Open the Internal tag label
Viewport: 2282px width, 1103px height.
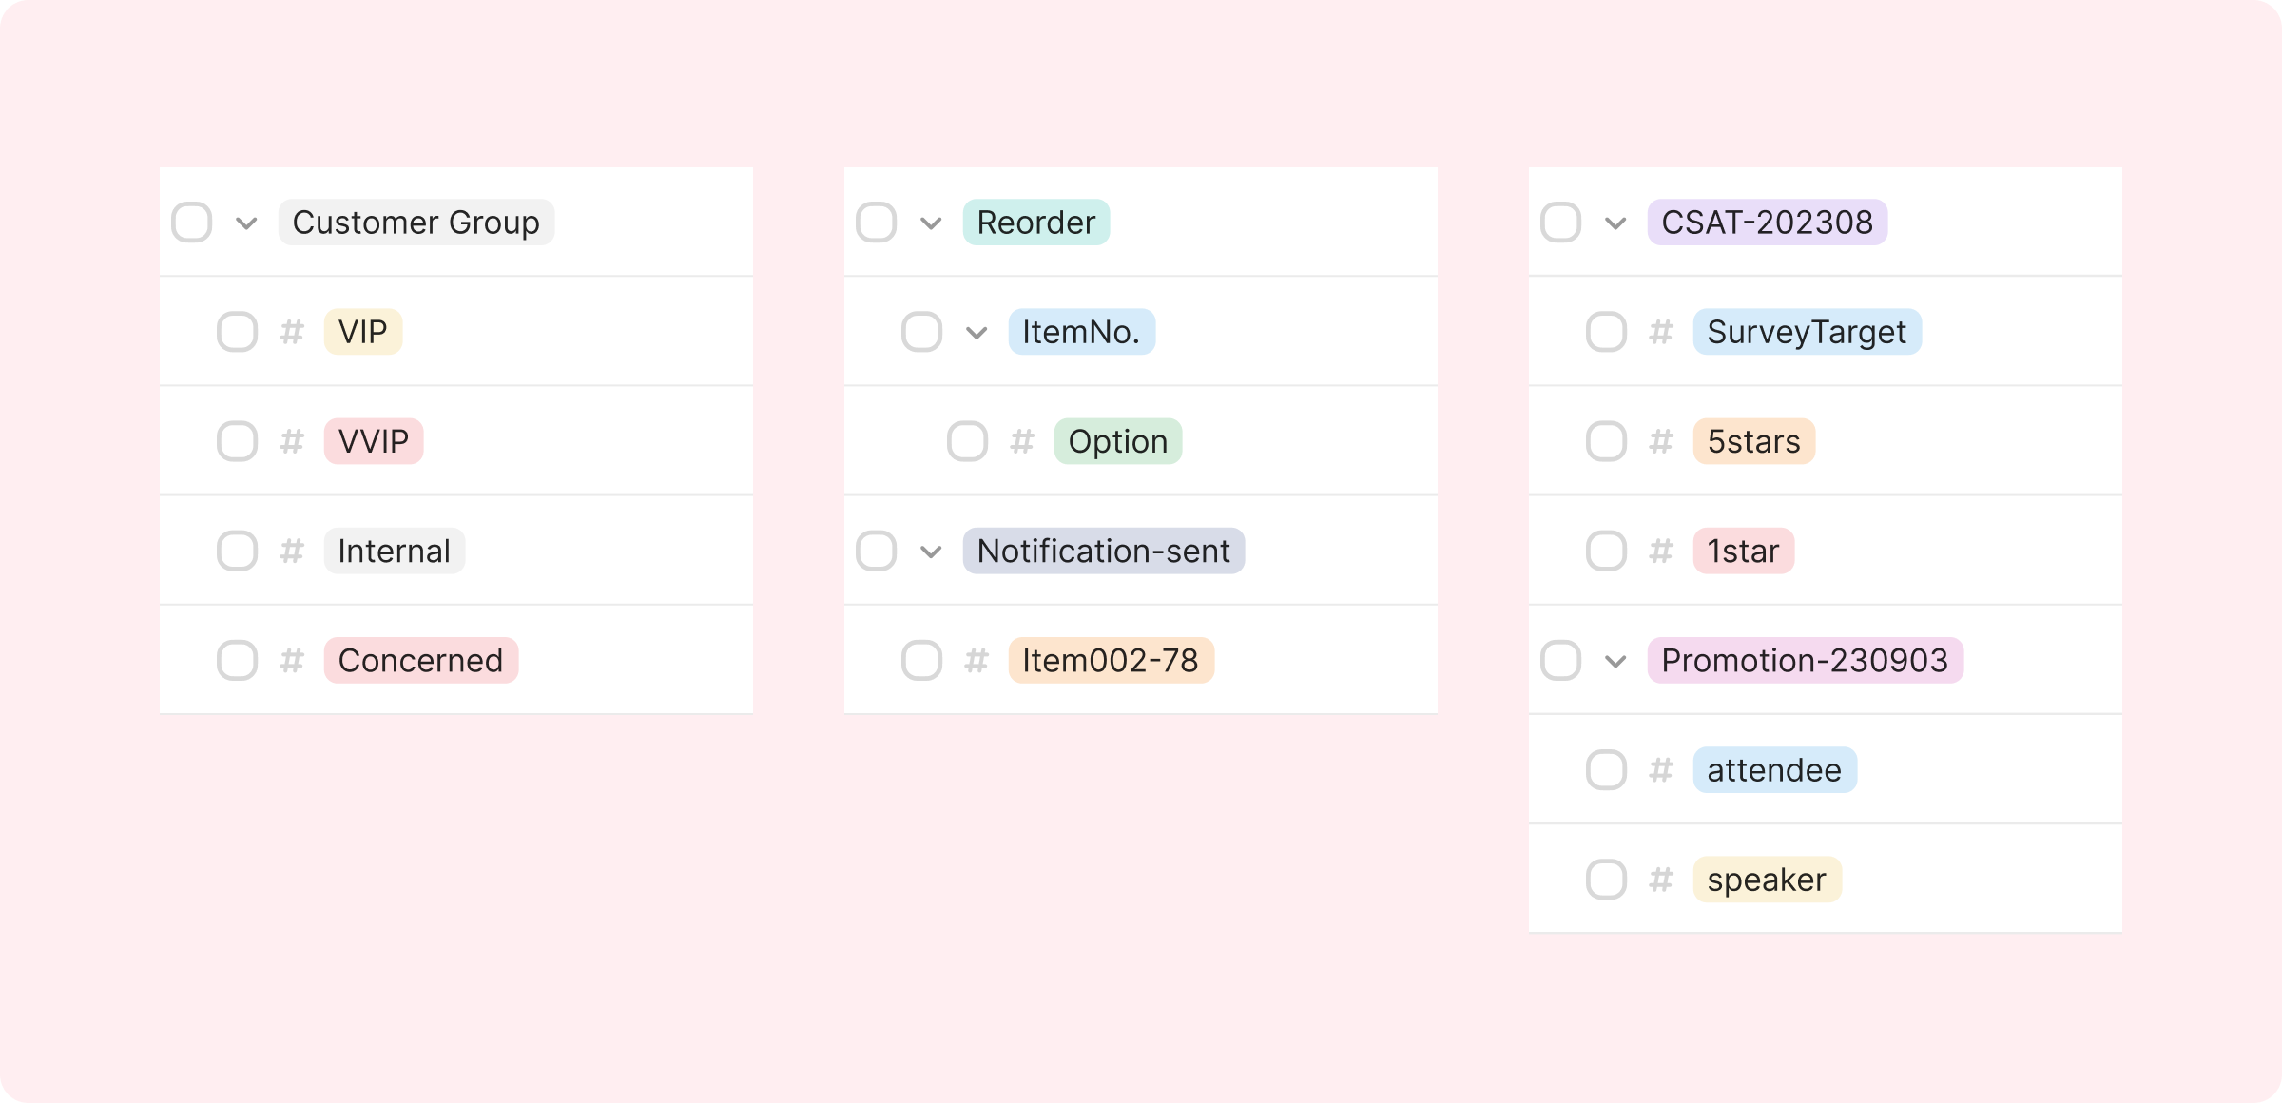click(x=394, y=551)
